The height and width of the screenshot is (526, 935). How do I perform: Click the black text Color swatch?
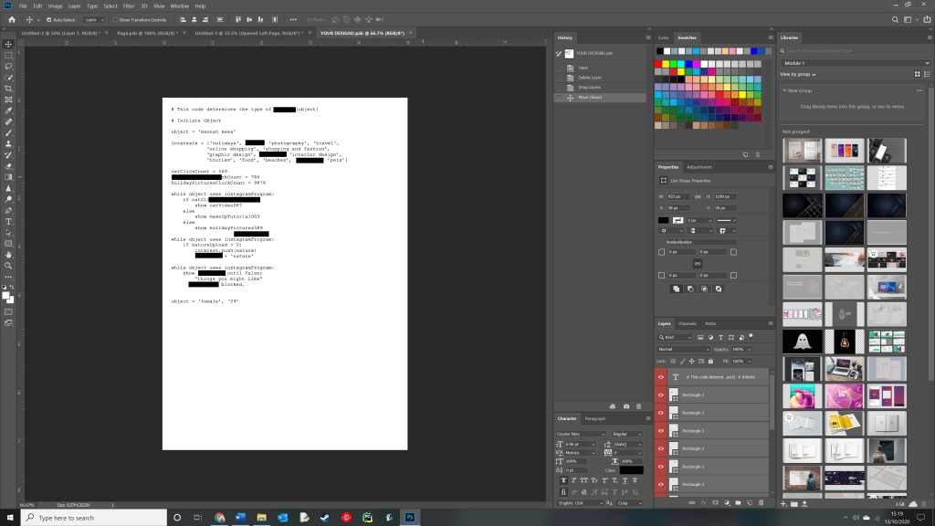click(632, 469)
